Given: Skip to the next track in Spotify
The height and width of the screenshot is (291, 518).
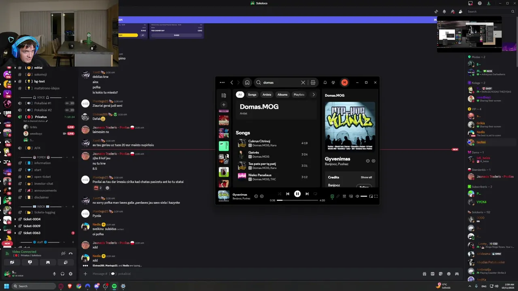Looking at the screenshot, I should (x=307, y=194).
